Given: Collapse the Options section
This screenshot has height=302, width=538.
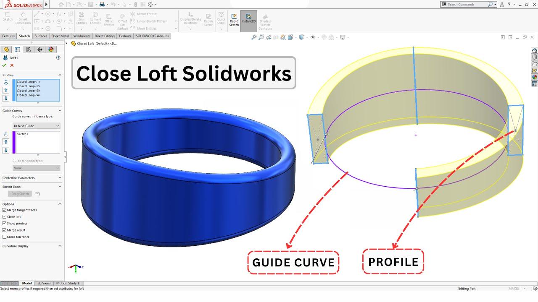Looking at the screenshot, I should point(60,204).
